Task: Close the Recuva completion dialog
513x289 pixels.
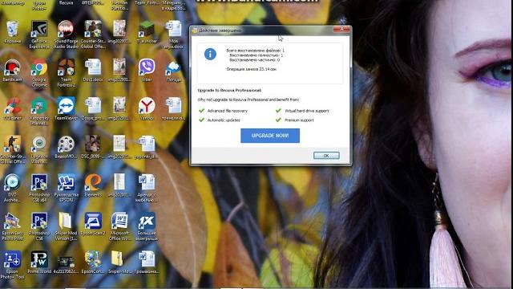Action: click(341, 30)
